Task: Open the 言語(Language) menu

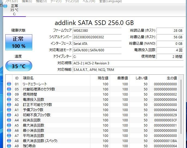Action: tap(111, 1)
